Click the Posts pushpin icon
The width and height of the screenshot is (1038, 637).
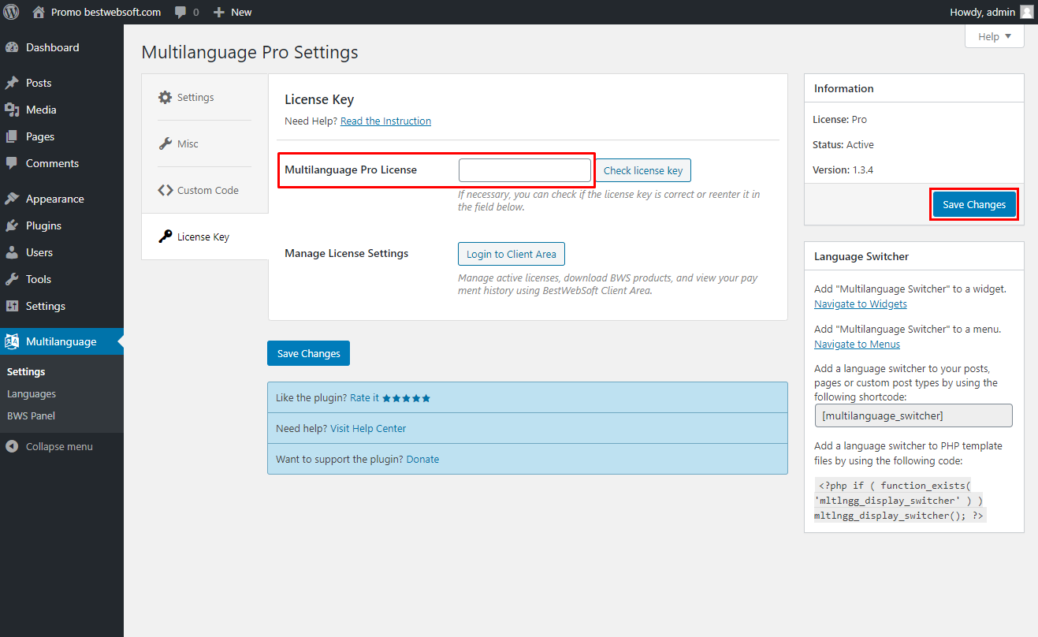[12, 83]
